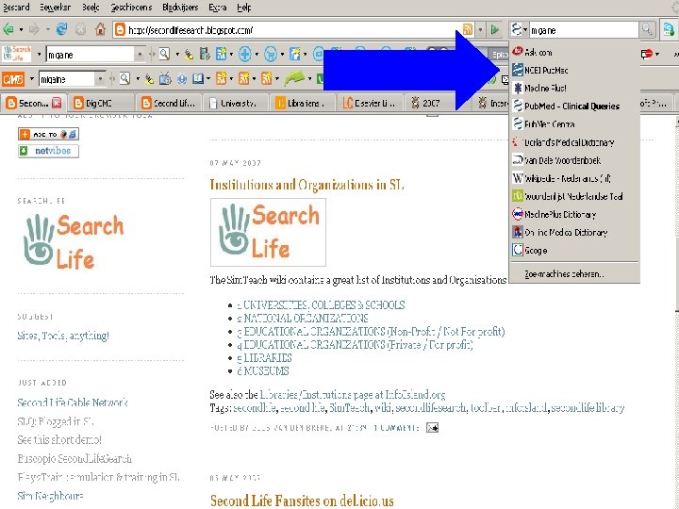Viewport: 679px width, 509px height.
Task: Select van Dale Woordenboek search engine
Action: pyautogui.click(x=573, y=160)
